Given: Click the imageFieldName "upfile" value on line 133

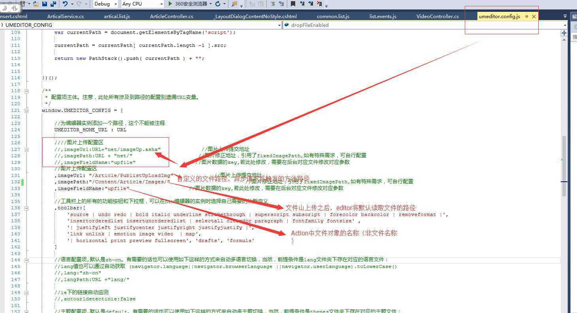Looking at the screenshot, I should tap(116, 188).
